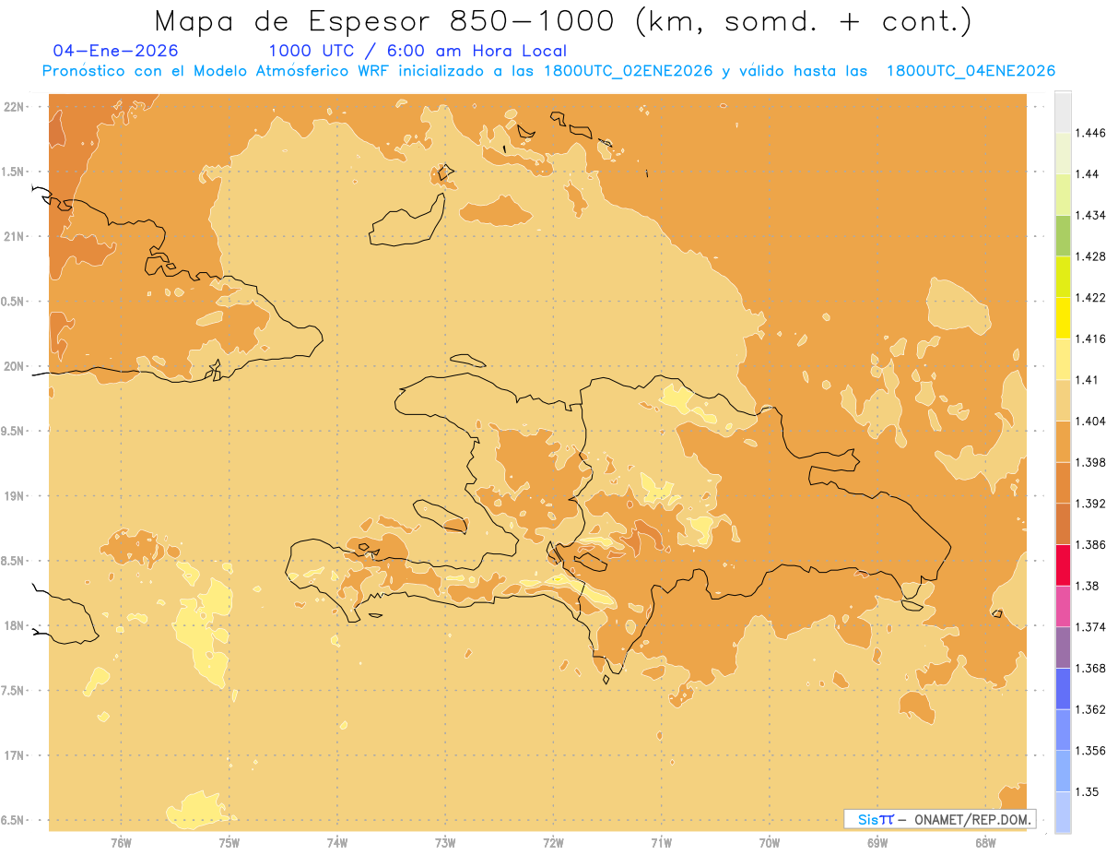Screen dimensions: 1106x855
Task: Click the gray top colorbar segment above 1.446
Action: click(1063, 112)
